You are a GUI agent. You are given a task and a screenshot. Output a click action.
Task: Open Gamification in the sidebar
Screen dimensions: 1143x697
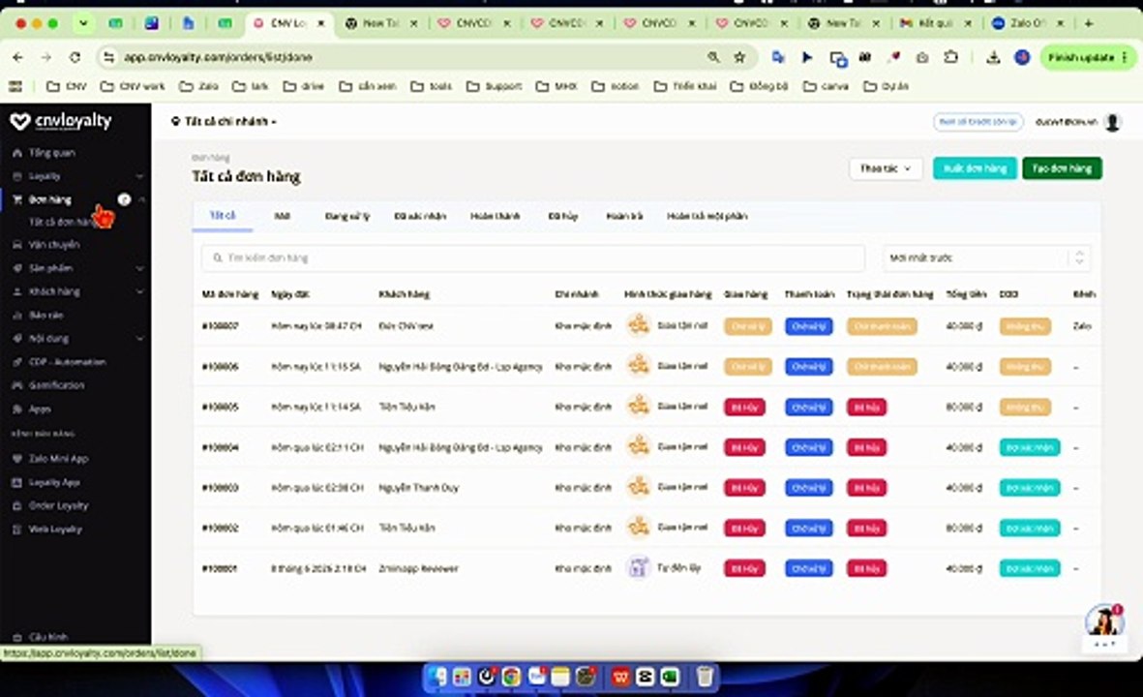tap(56, 385)
